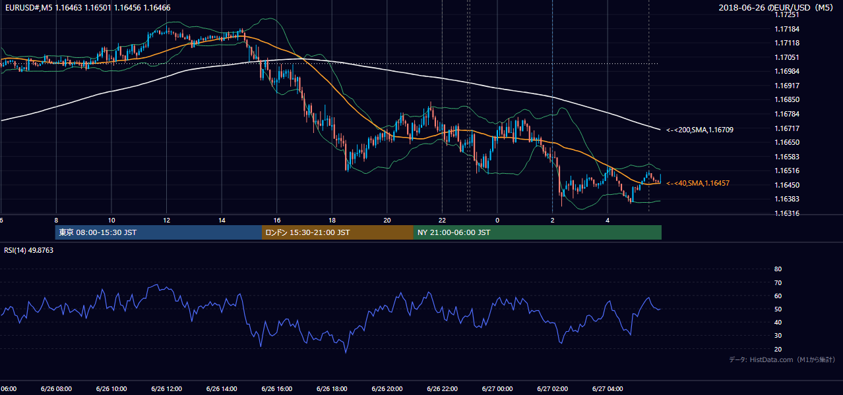Click the 6/27 04:00 time label
This screenshot has height=395, width=843.
tap(608, 388)
